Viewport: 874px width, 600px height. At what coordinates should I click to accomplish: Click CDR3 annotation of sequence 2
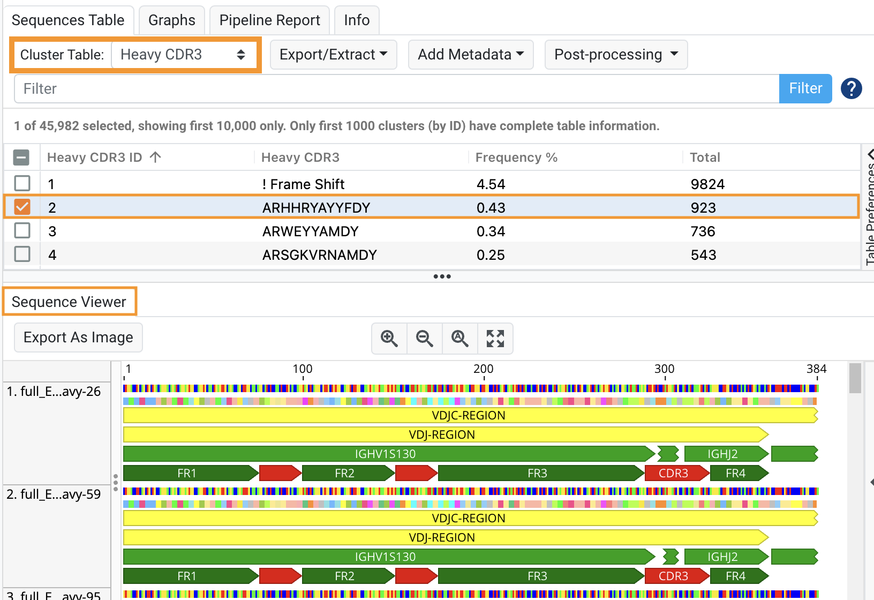(677, 576)
